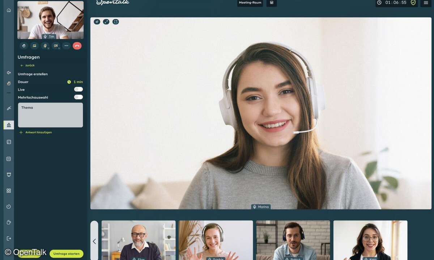The height and width of the screenshot is (260, 434).
Task: Open the magic wand tool in sidebar
Action: [9, 108]
